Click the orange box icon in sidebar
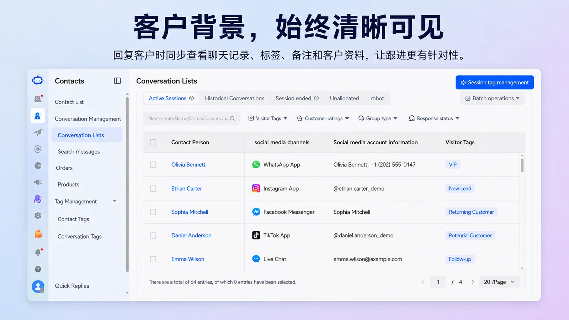Screen dimensions: 569x320 coord(38,234)
